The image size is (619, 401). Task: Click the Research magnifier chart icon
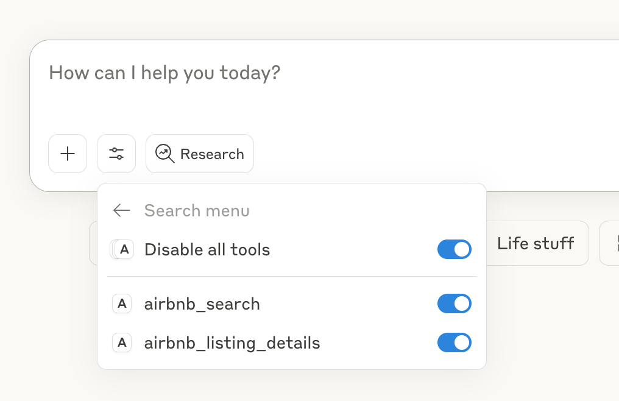[x=164, y=154]
